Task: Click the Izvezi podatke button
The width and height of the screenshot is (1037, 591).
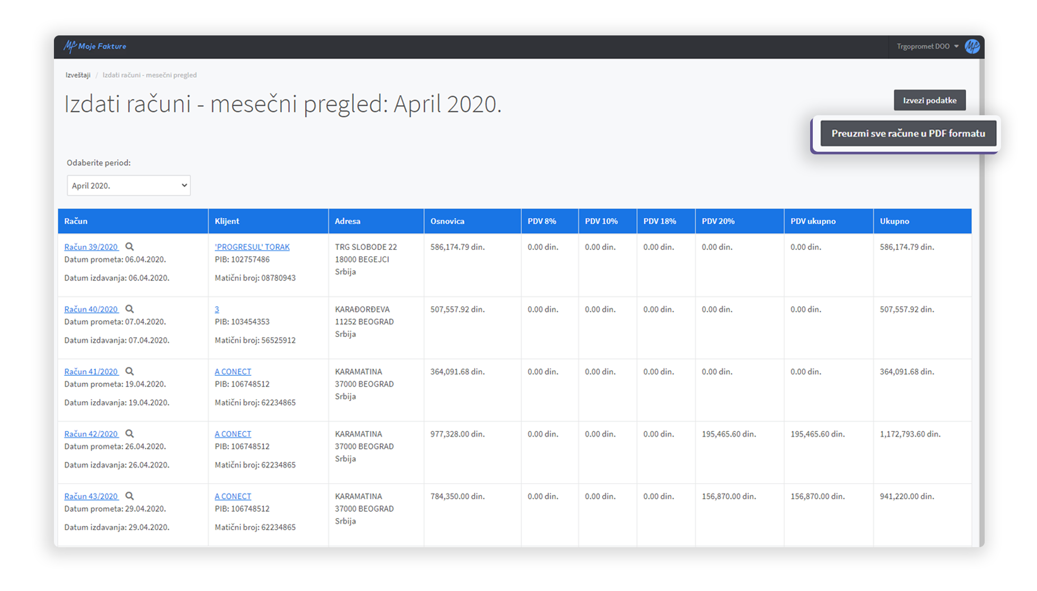Action: [930, 100]
